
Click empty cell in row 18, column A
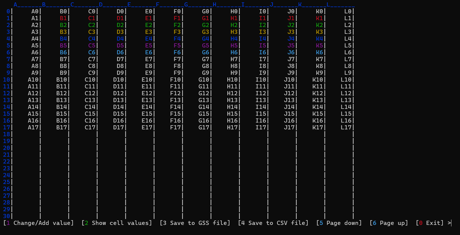pyautogui.click(x=26, y=134)
